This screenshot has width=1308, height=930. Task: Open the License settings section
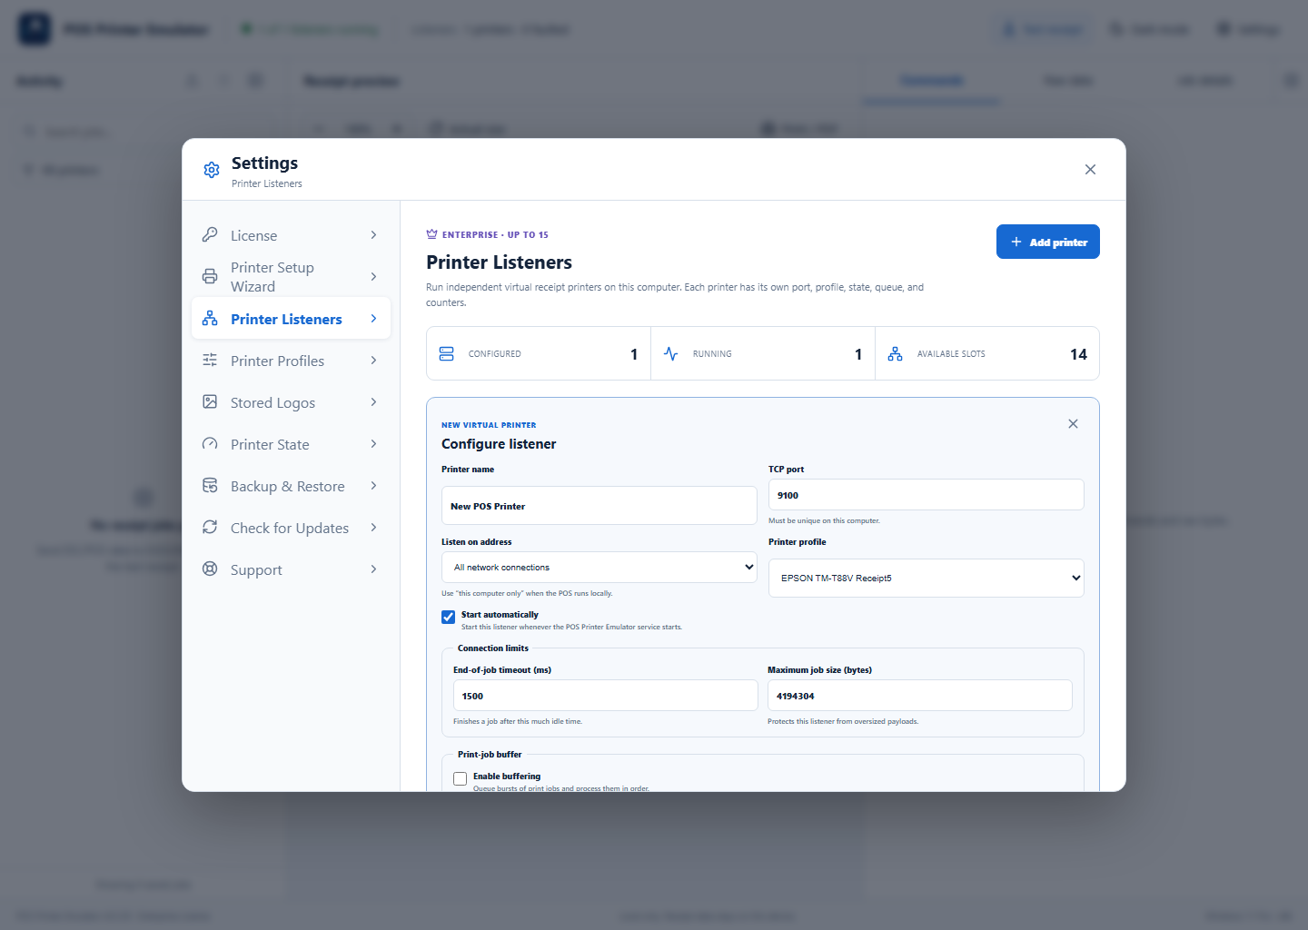(291, 235)
